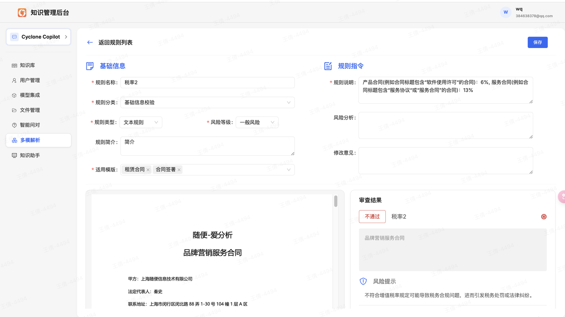This screenshot has width=565, height=317.
Task: Click the 联系地址 line in document
Action: click(x=188, y=304)
